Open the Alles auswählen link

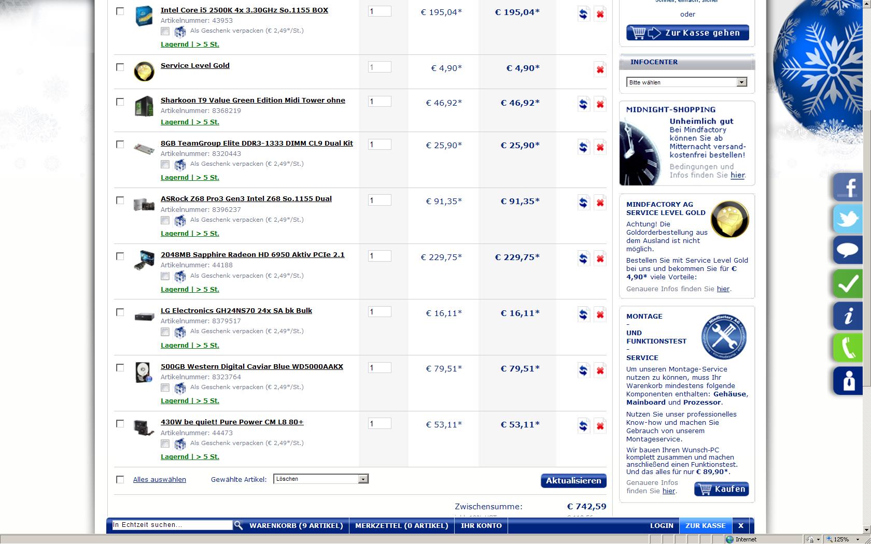[160, 480]
